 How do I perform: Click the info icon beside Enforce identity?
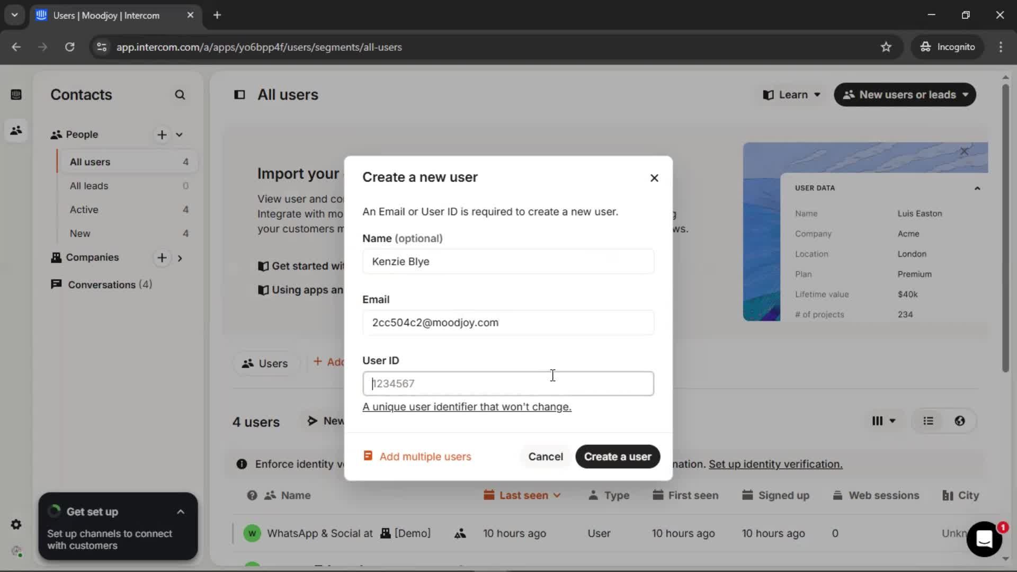pos(242,464)
